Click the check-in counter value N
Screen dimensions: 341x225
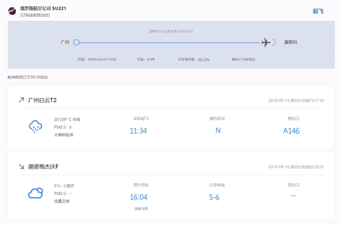218,131
